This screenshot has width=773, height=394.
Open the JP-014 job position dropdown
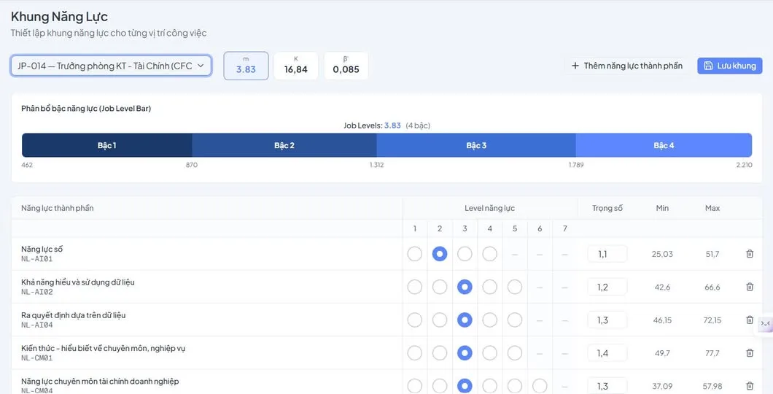tap(111, 66)
